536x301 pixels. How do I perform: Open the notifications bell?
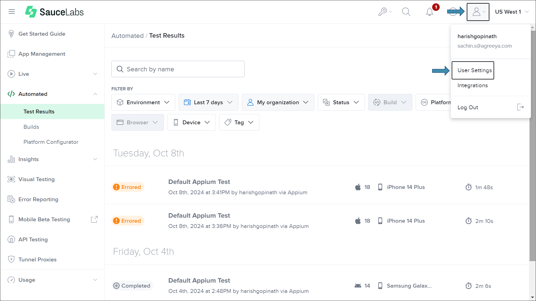click(x=430, y=12)
